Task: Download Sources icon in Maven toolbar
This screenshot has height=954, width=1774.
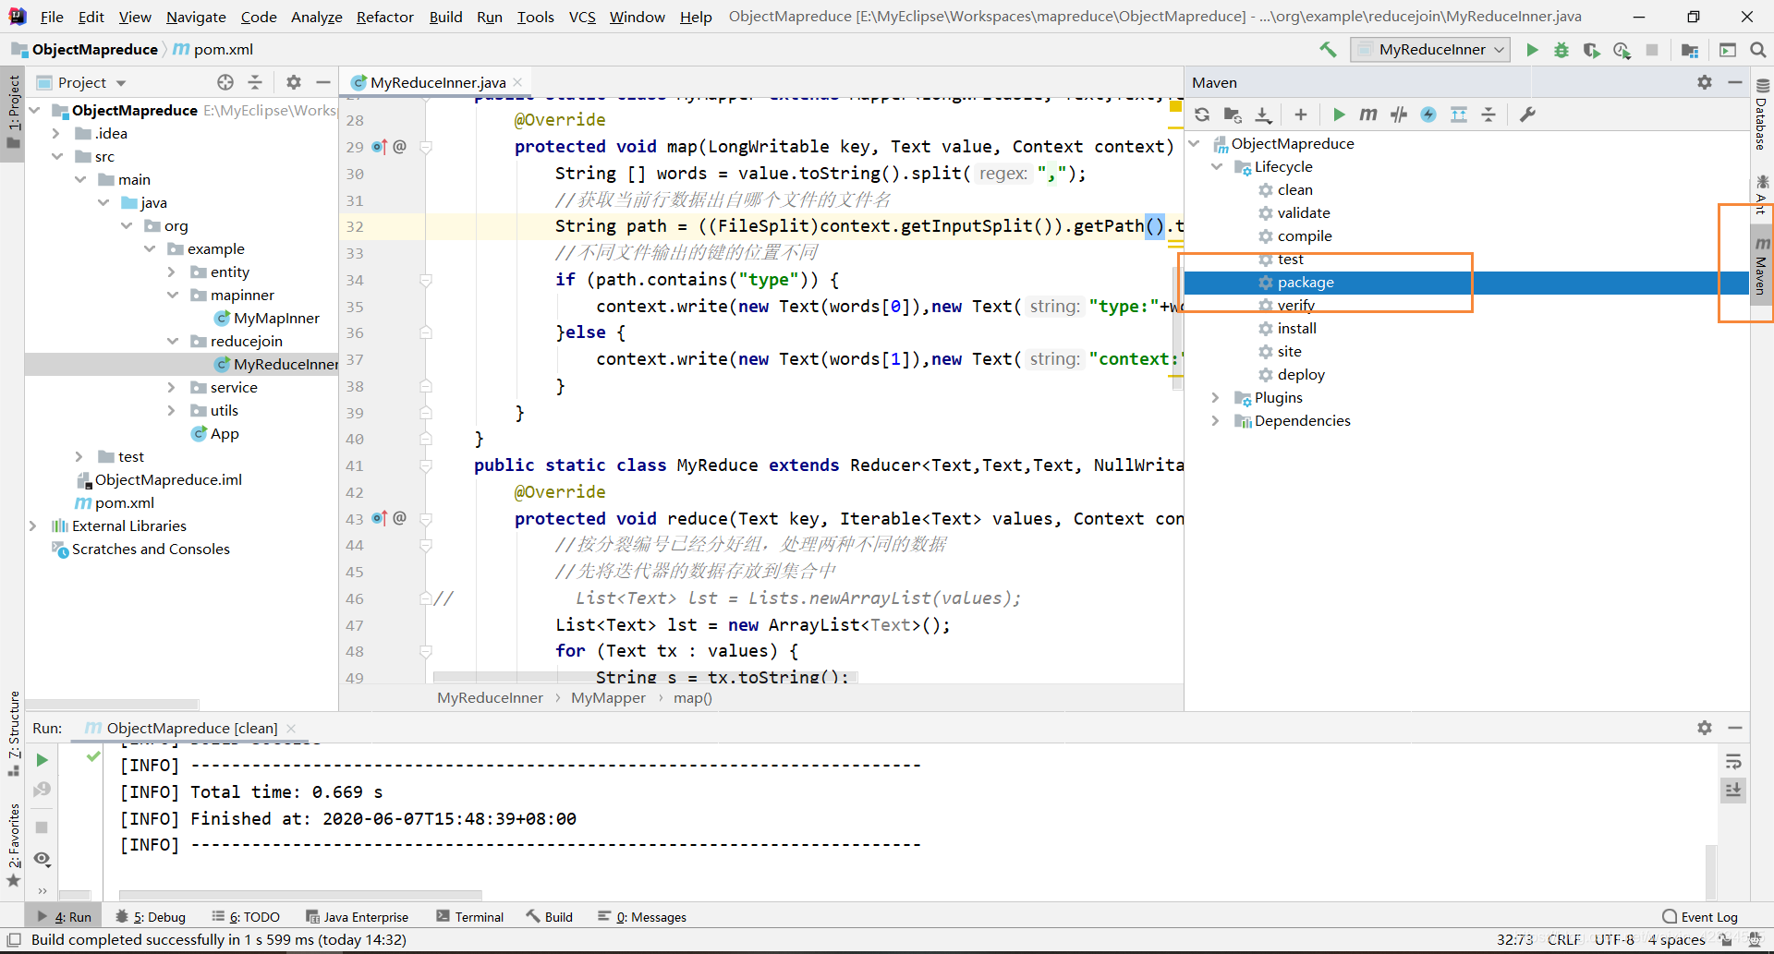Action: click(x=1263, y=115)
